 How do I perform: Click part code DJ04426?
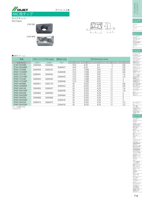[x=37, y=65]
